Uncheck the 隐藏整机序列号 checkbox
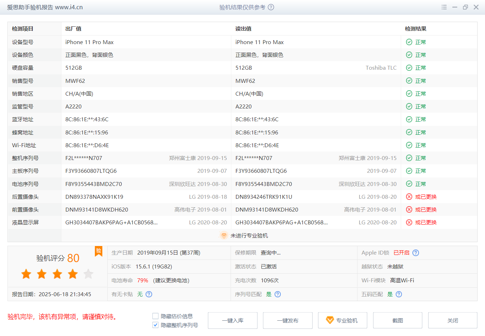The width and height of the screenshot is (485, 336). (x=155, y=325)
